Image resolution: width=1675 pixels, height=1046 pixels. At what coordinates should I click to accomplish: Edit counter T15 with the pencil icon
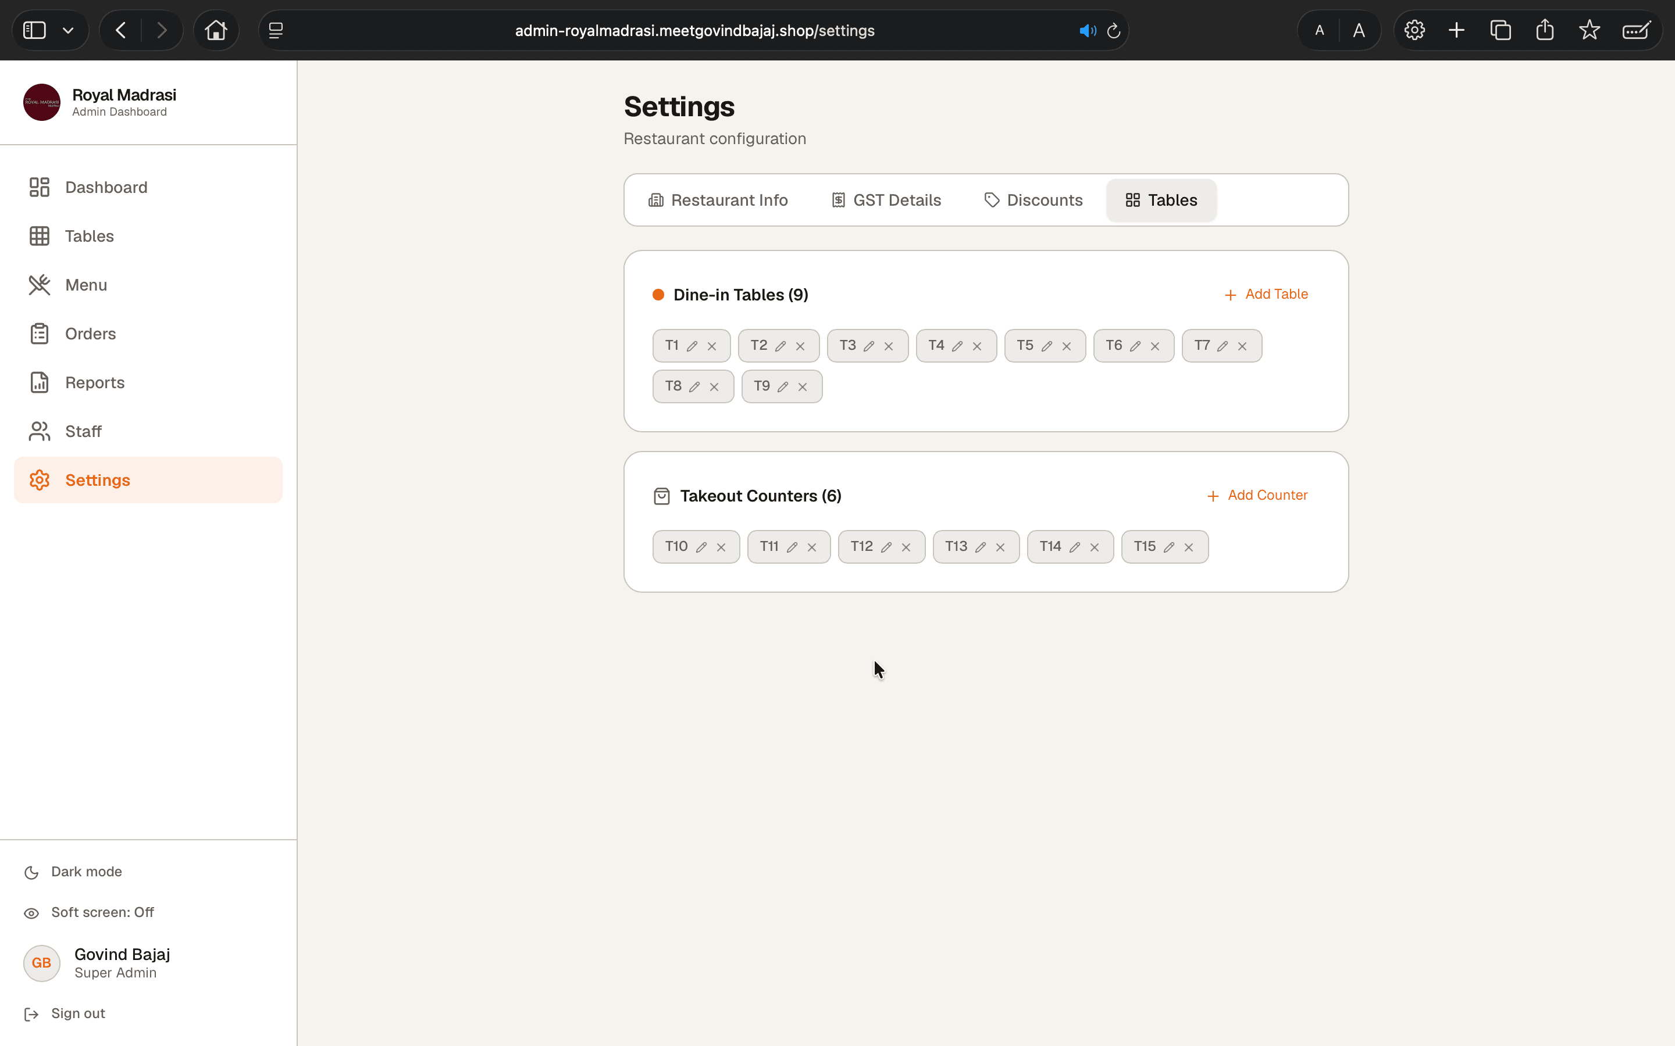click(1169, 547)
